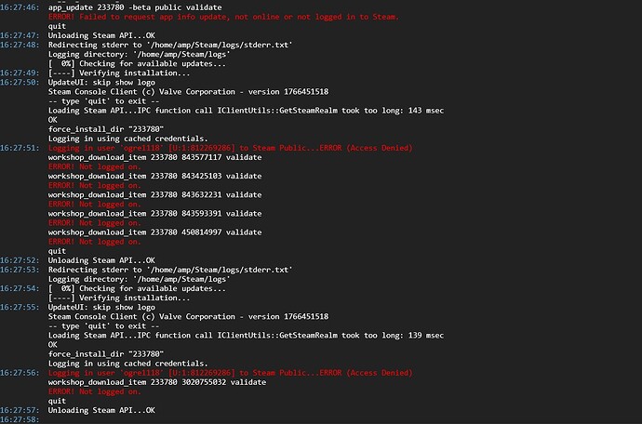The width and height of the screenshot is (642, 424).
Task: Click the 16:27:53 timestamp
Action: 20,270
